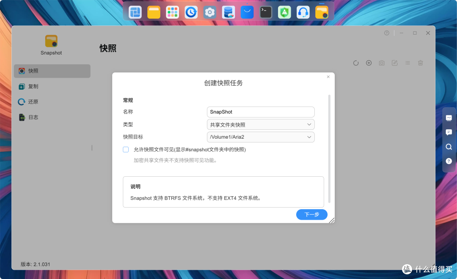This screenshot has width=457, height=279.
Task: Select 复制 in the sidebar
Action: [x=52, y=87]
